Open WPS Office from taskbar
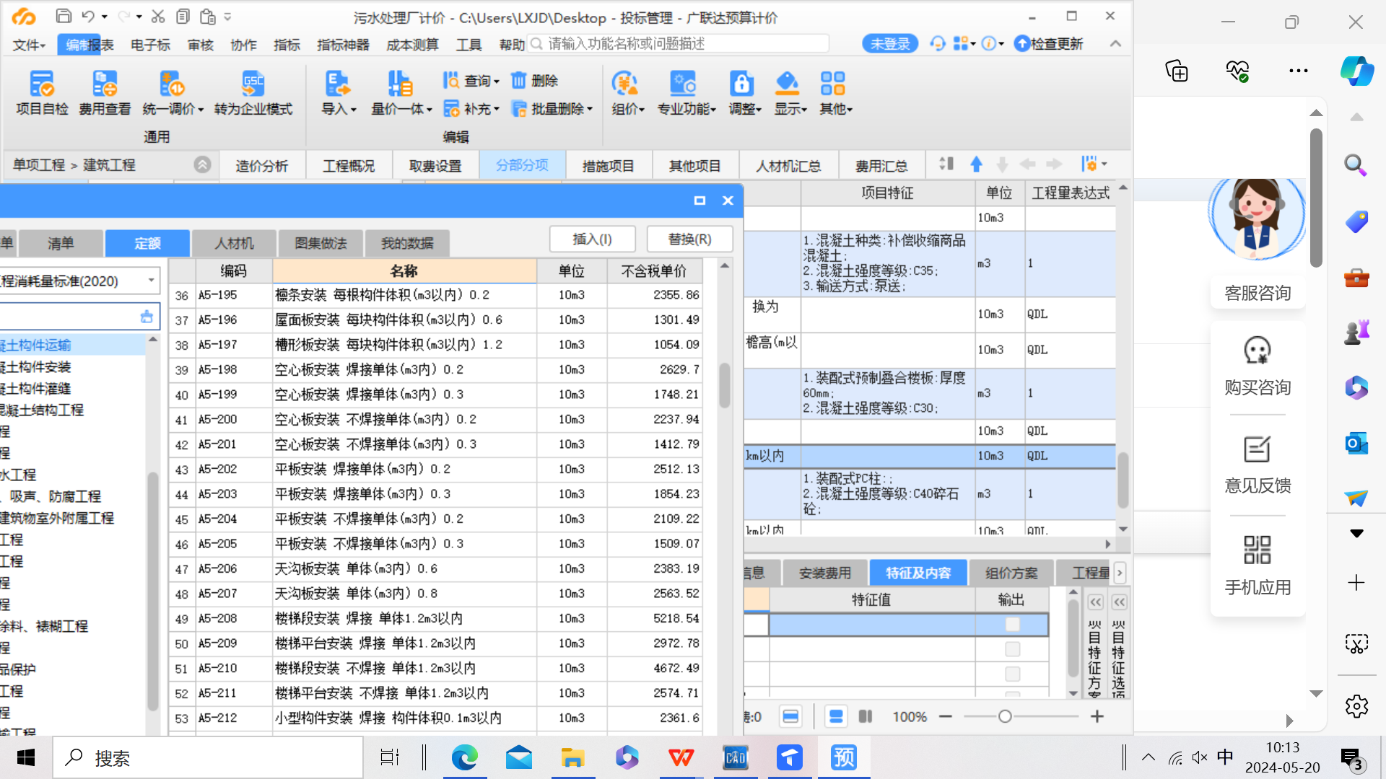The height and width of the screenshot is (779, 1386). tap(681, 757)
